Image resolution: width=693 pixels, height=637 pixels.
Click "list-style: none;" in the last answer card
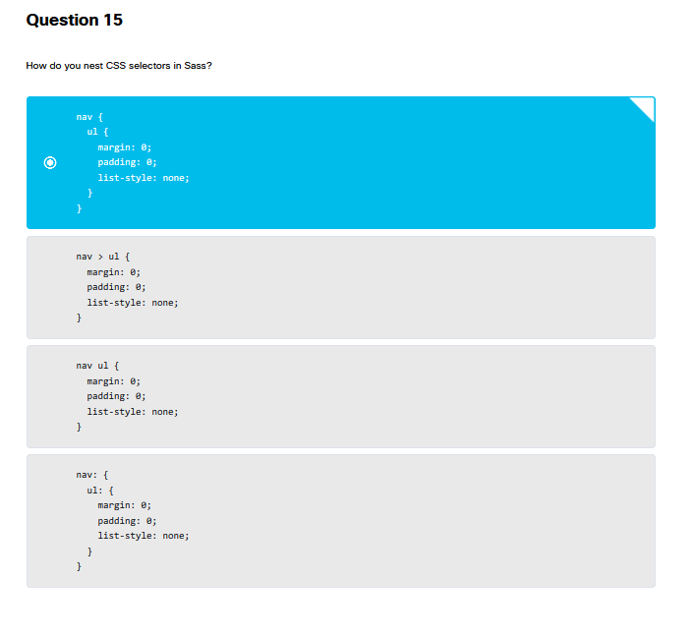coord(143,536)
